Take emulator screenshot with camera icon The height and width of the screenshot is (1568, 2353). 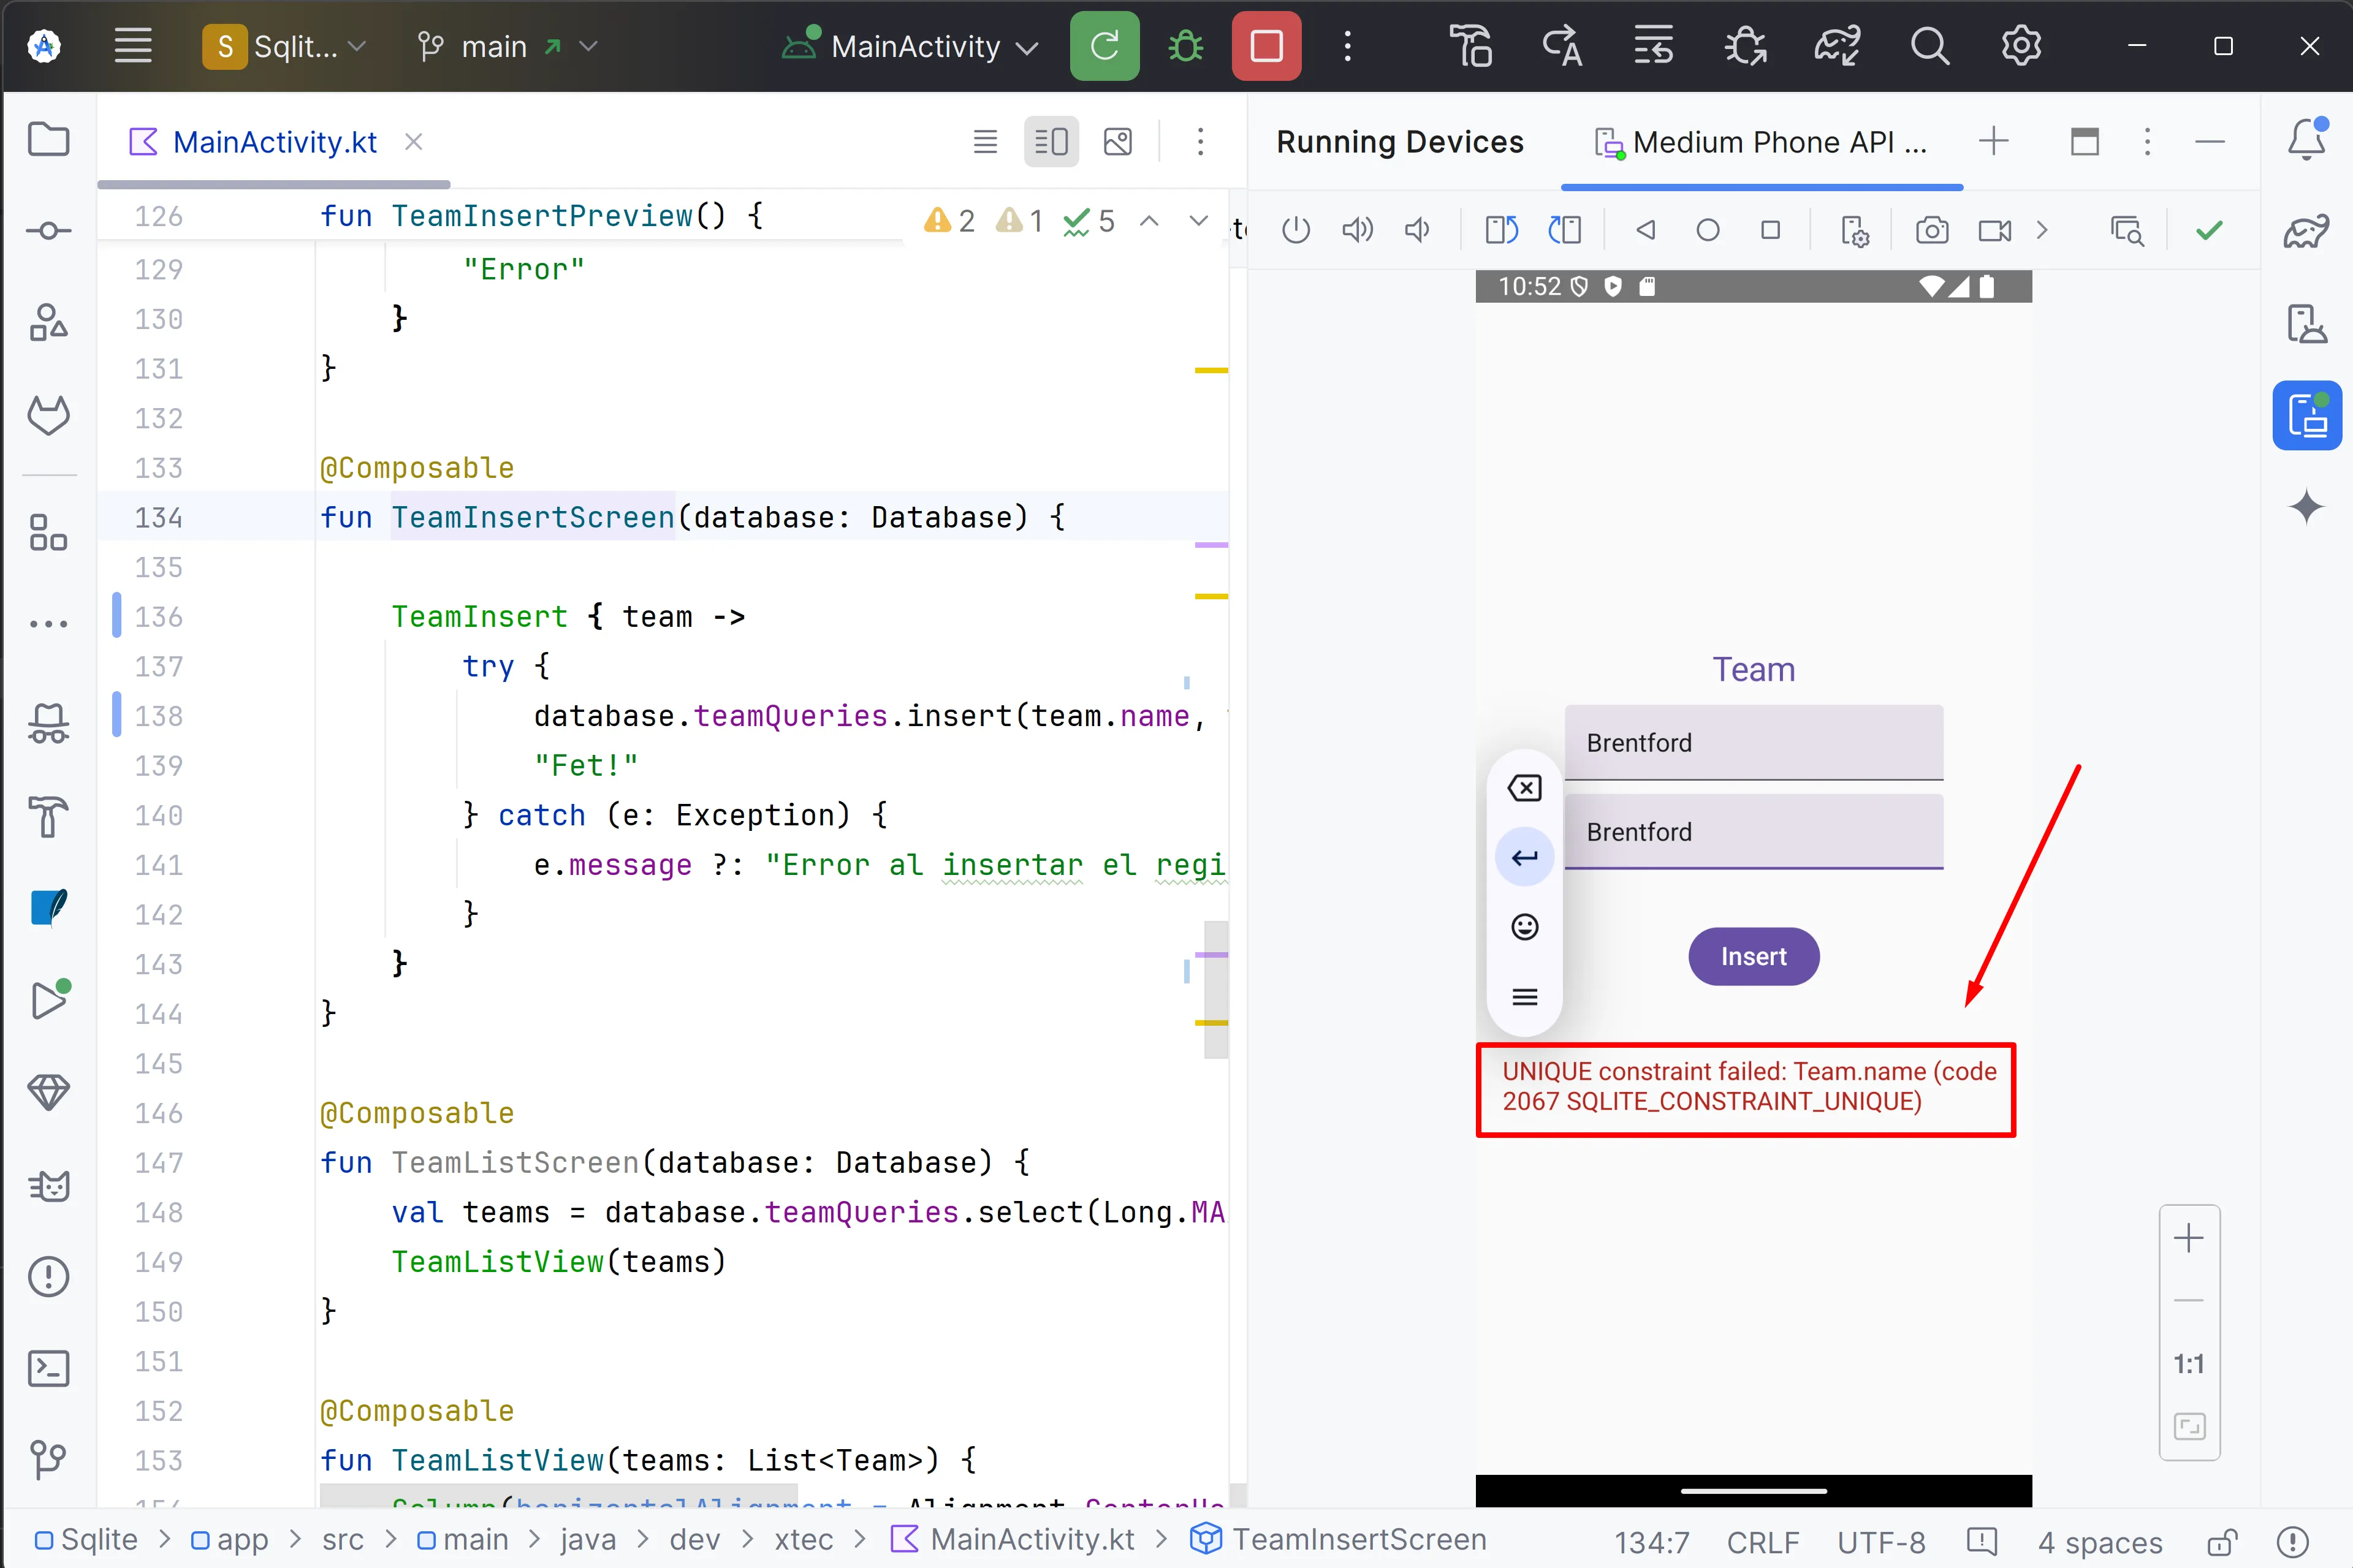[x=1931, y=231]
